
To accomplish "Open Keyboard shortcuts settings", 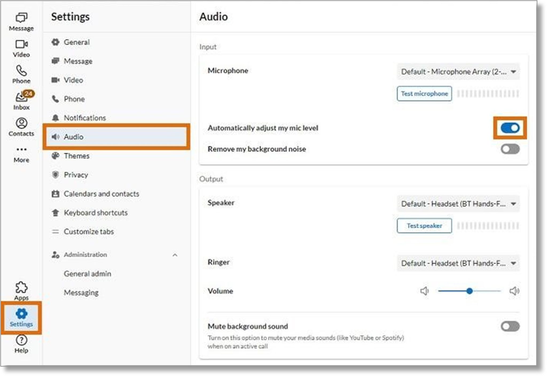I will (116, 213).
